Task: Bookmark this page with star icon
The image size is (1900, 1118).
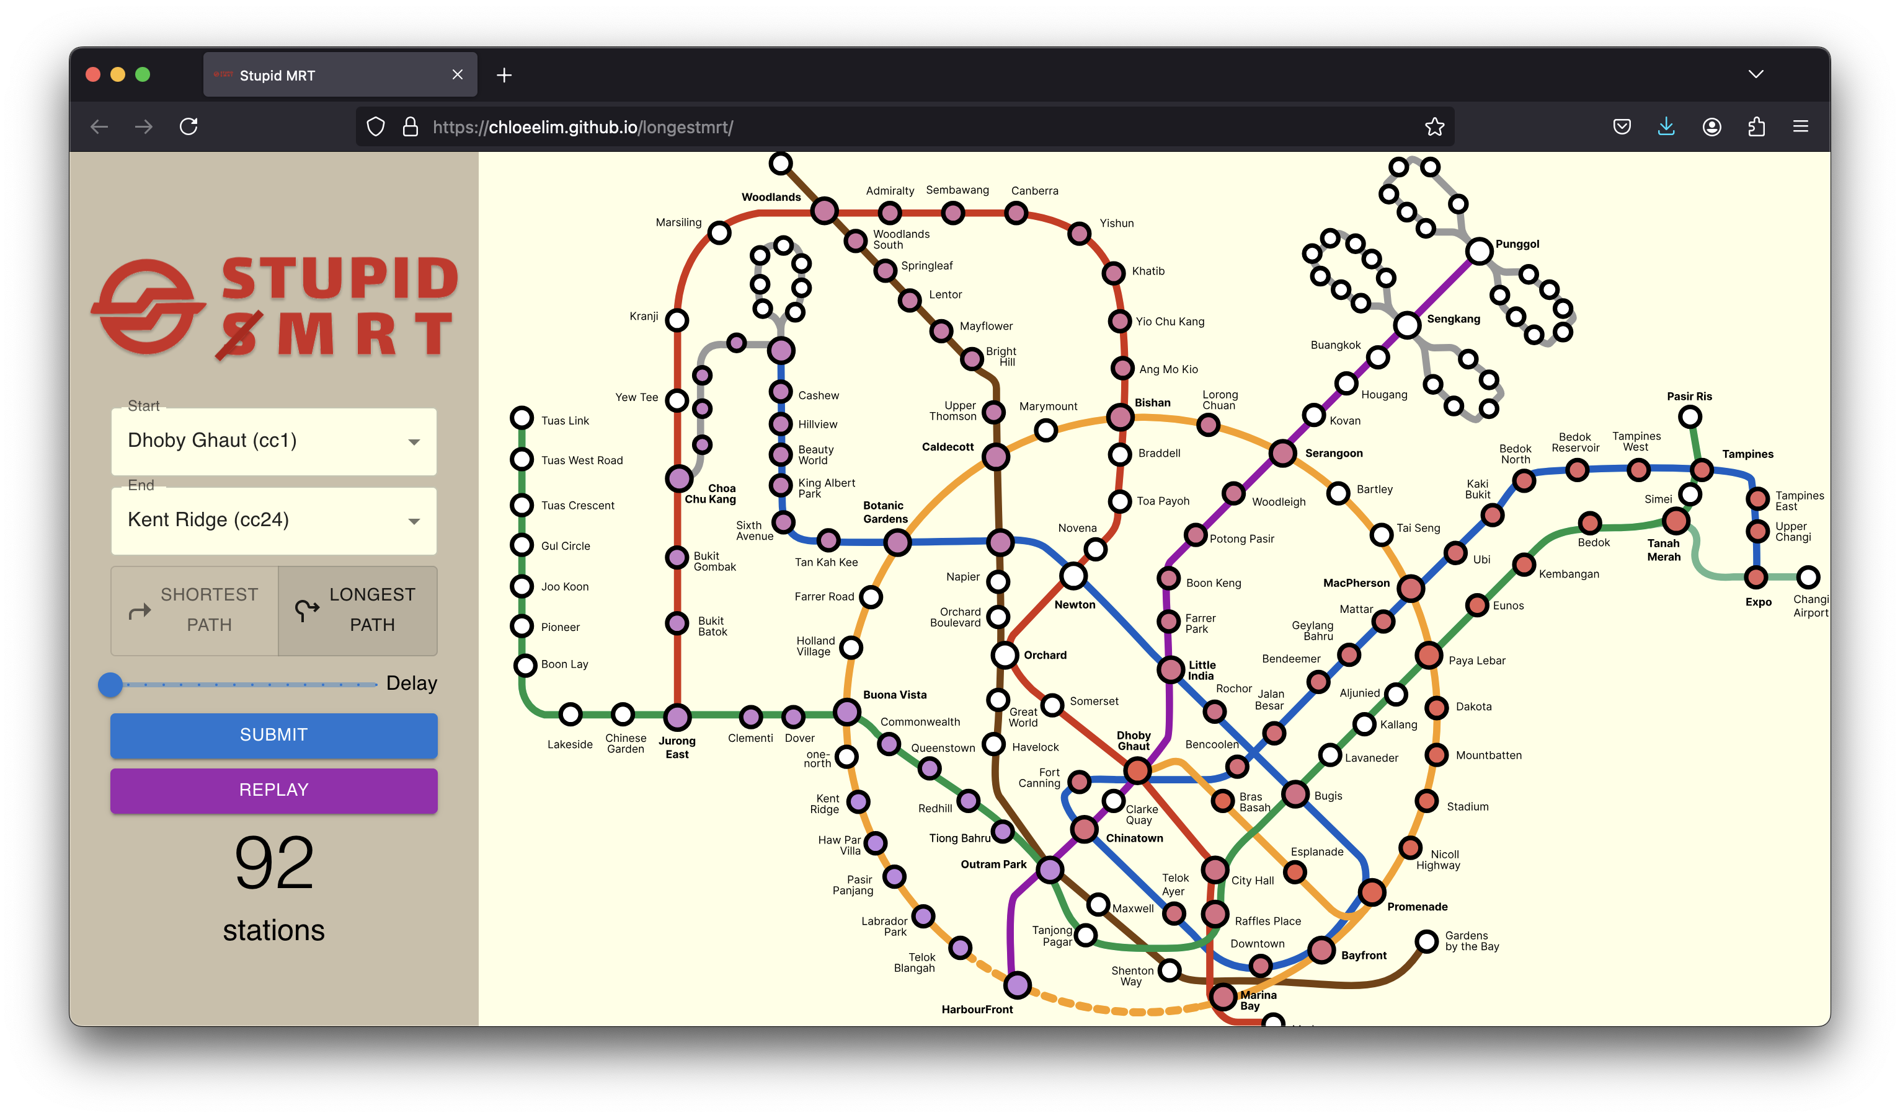Action: tap(1434, 126)
